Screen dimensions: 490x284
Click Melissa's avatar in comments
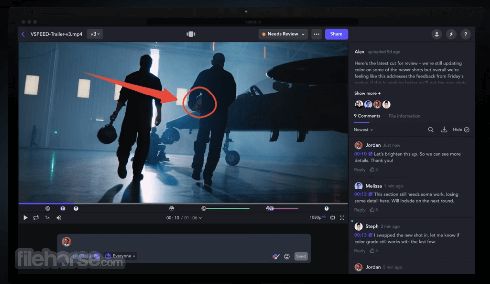point(358,186)
